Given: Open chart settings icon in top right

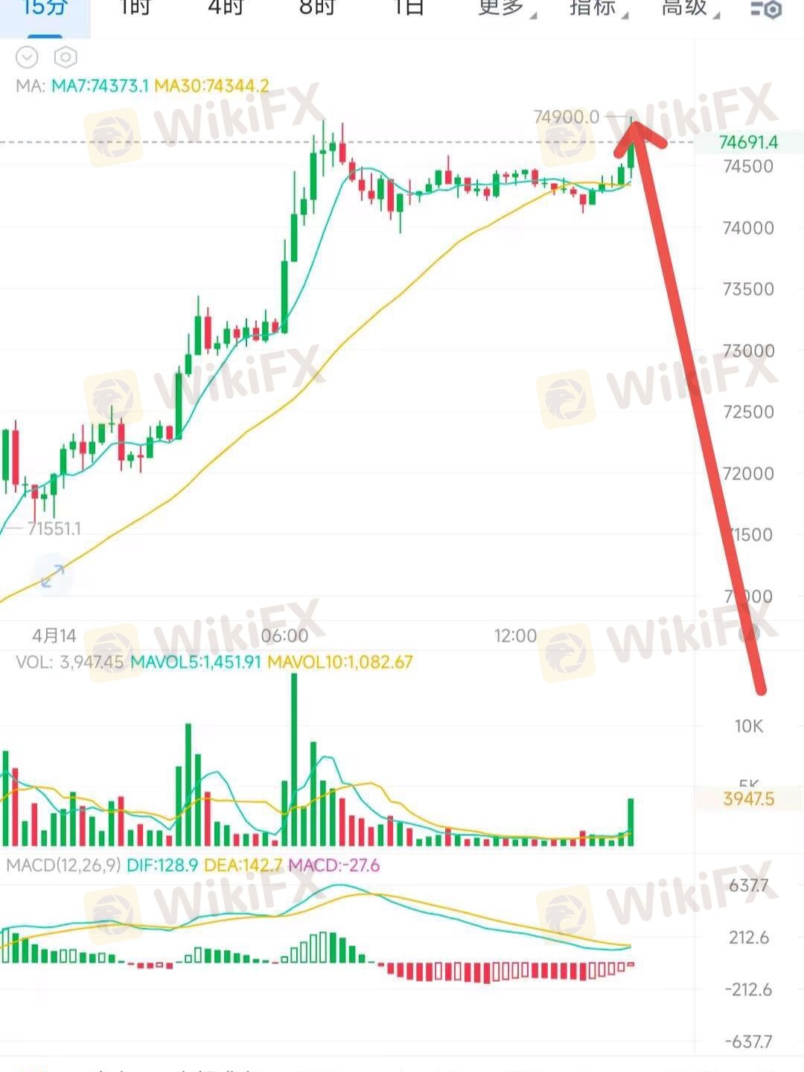Looking at the screenshot, I should 766,10.
